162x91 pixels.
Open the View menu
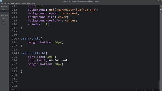coord(12,3)
